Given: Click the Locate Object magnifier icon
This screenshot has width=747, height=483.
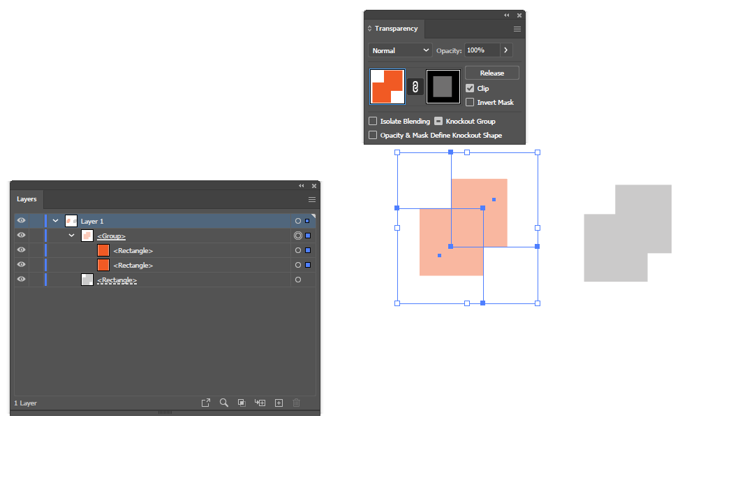Looking at the screenshot, I should point(224,403).
